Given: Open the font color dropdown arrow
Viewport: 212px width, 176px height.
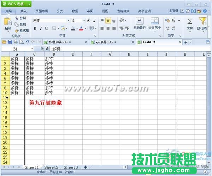Looking at the screenshot, I should coord(85,28).
